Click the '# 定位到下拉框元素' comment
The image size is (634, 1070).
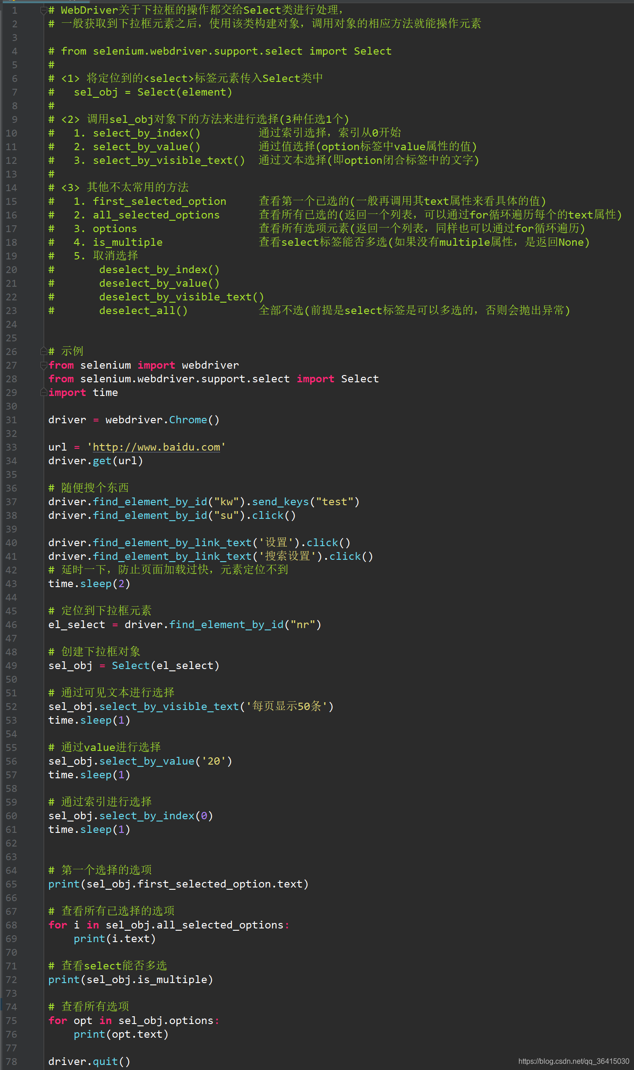100,611
